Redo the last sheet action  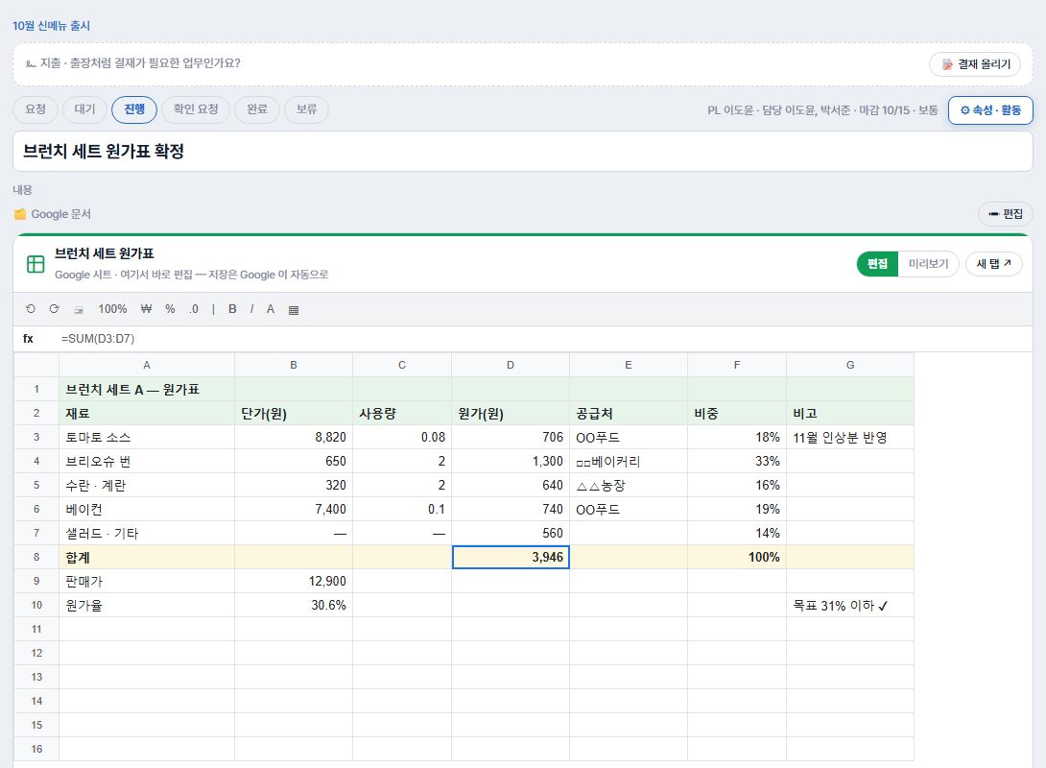pyautogui.click(x=54, y=309)
